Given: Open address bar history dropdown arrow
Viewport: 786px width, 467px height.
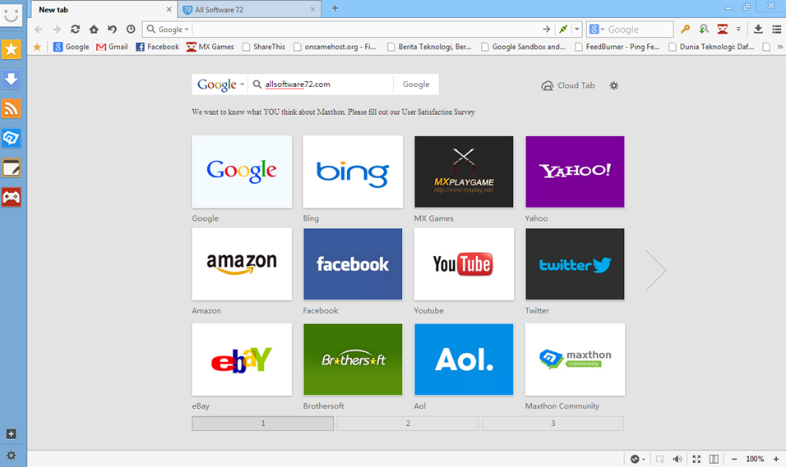Looking at the screenshot, I should (576, 29).
